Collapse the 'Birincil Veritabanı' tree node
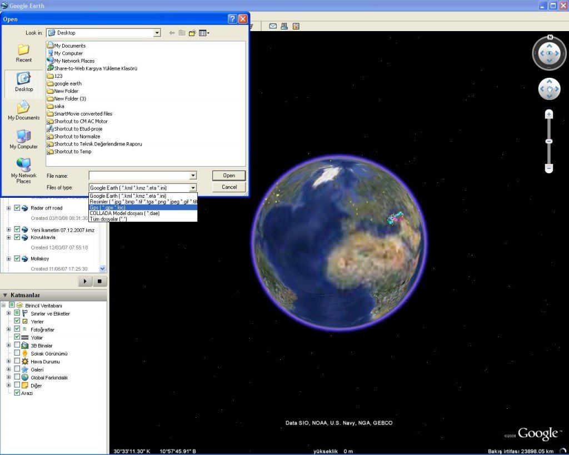Image resolution: width=569 pixels, height=455 pixels. click(x=4, y=305)
